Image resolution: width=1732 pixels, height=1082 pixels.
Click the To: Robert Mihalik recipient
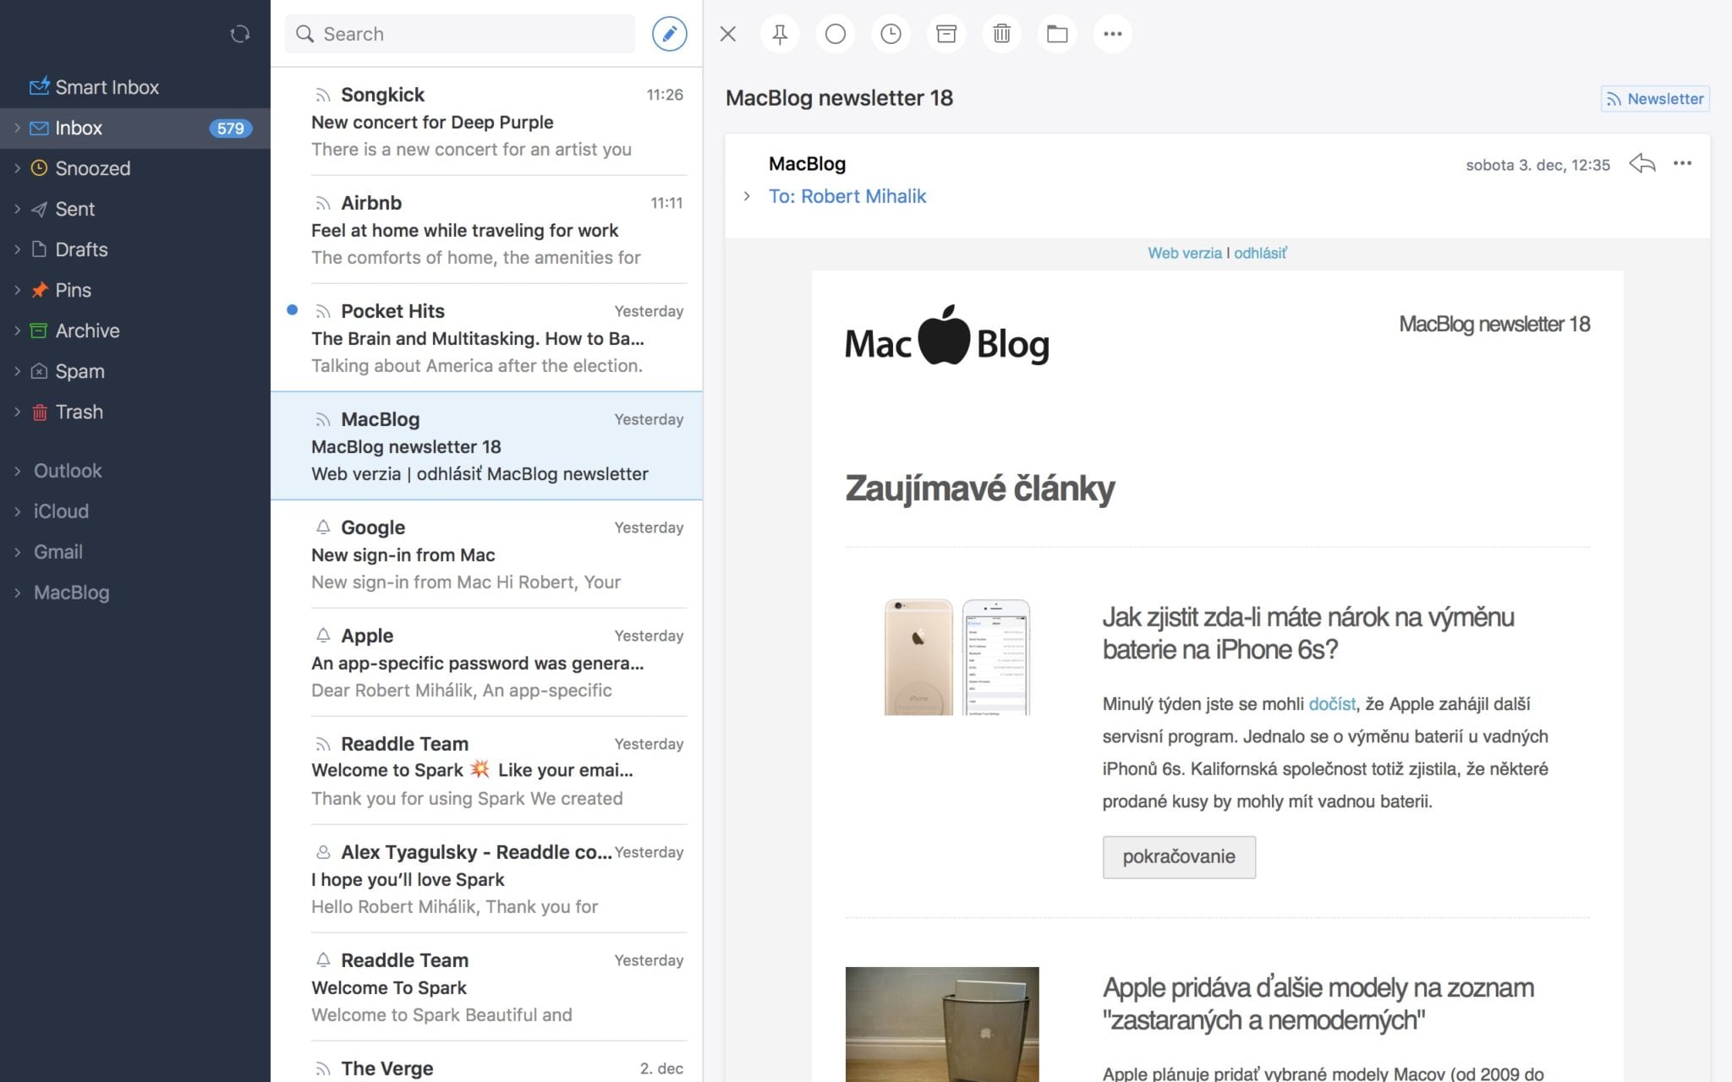click(847, 196)
